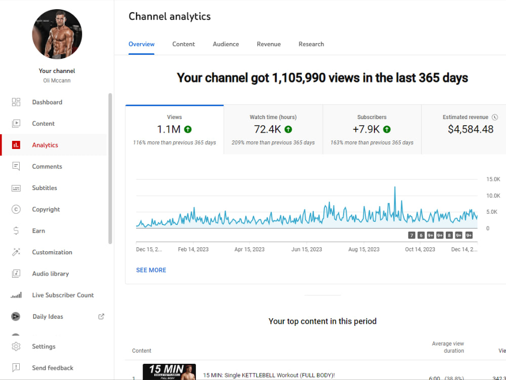Image resolution: width=506 pixels, height=380 pixels.
Task: Open Daily Ideas external-link arrow icon
Action: 101,316
